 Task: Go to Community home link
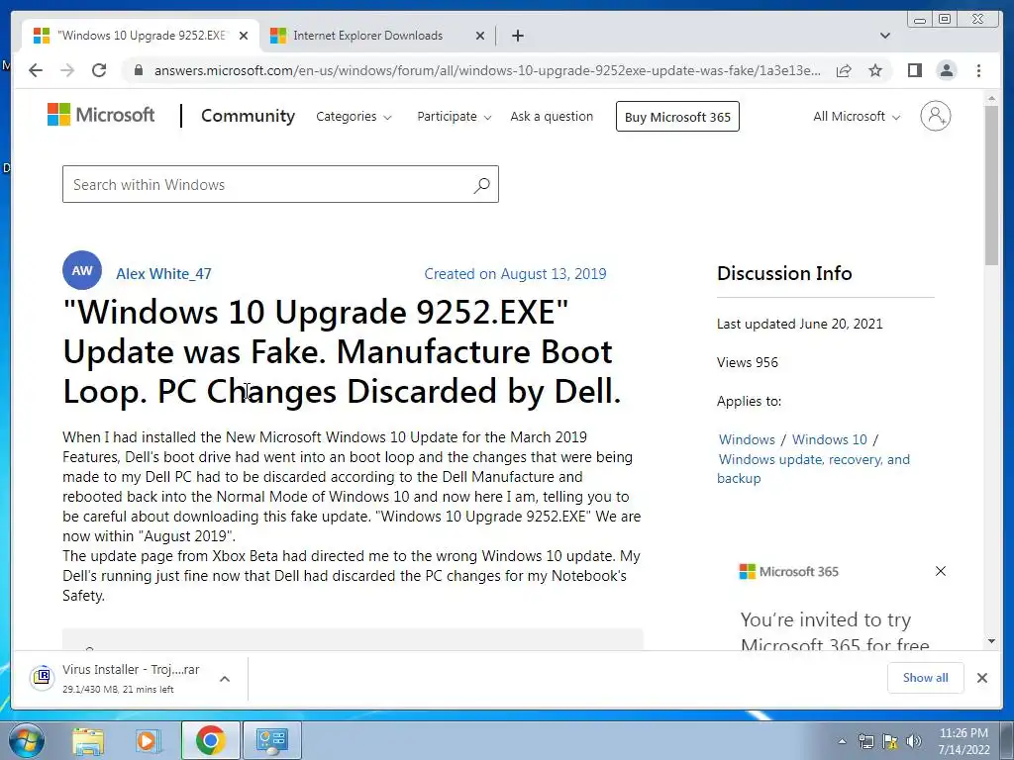pos(248,116)
